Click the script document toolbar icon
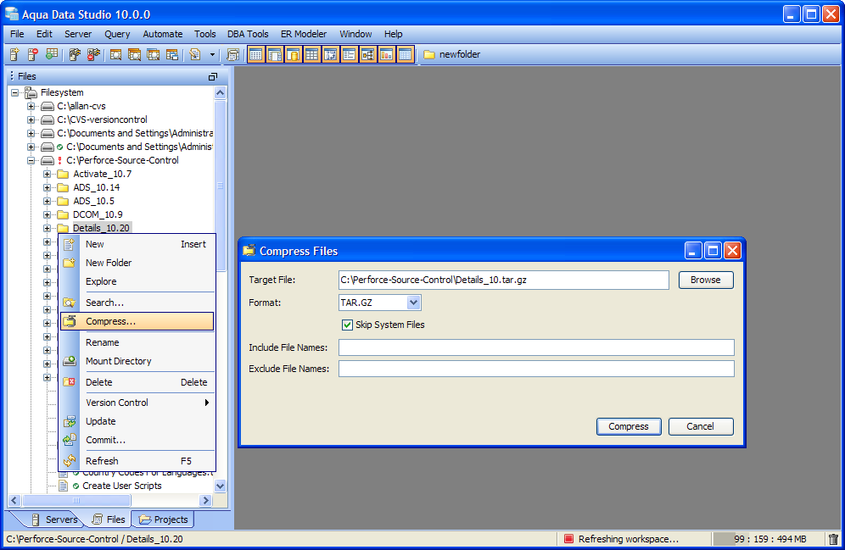 point(195,54)
